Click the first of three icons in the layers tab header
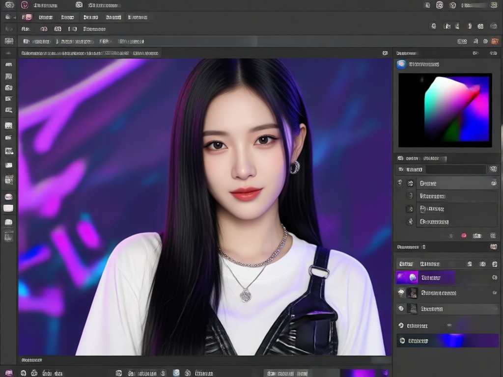 coord(470,264)
